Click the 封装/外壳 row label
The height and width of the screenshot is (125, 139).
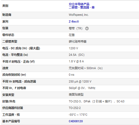click(9, 101)
